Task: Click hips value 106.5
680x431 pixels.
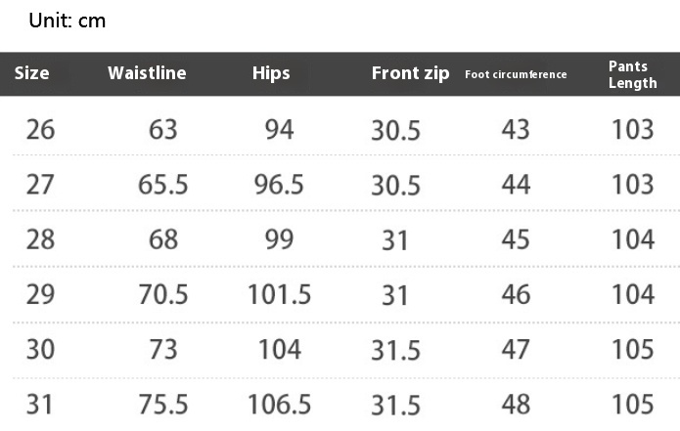Action: (x=279, y=405)
